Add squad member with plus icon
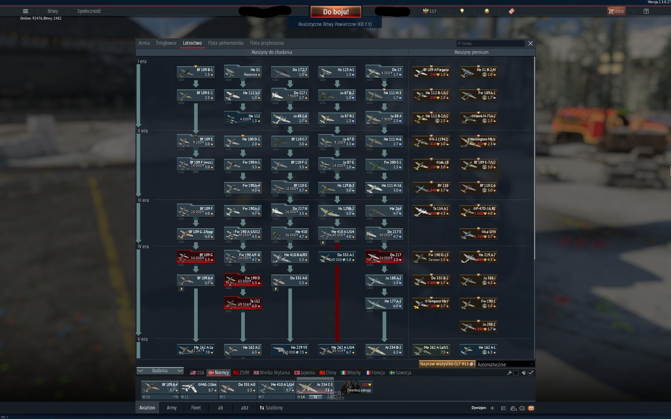 click(x=492, y=408)
